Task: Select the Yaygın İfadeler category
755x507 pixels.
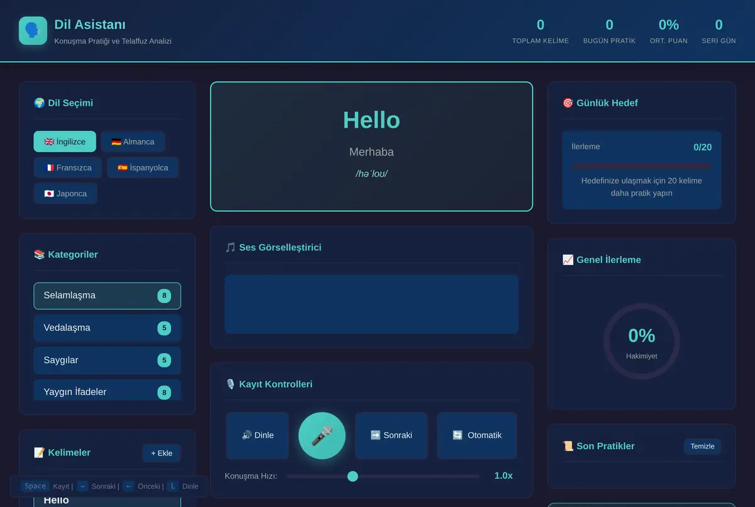Action: pyautogui.click(x=107, y=391)
